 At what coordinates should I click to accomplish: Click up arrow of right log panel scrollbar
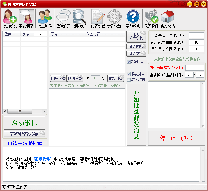[203, 84]
